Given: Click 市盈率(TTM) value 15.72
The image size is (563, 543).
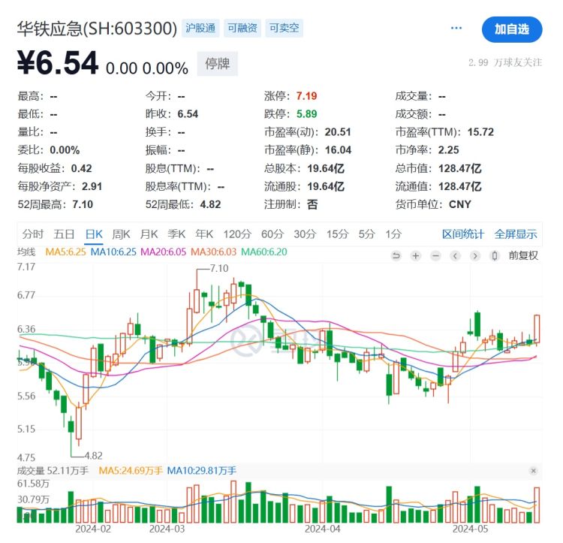Looking at the screenshot, I should pos(480,131).
